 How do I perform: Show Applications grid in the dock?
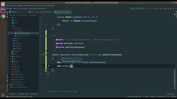3,95
